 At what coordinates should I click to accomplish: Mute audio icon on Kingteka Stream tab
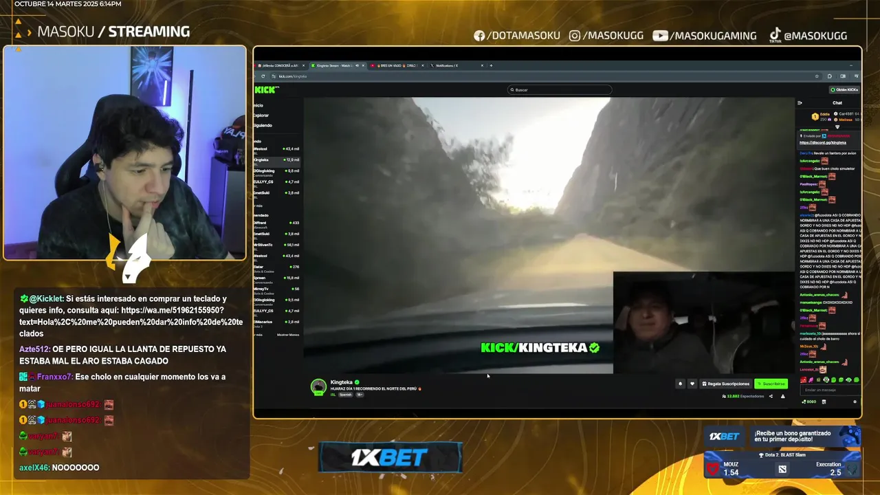357,65
